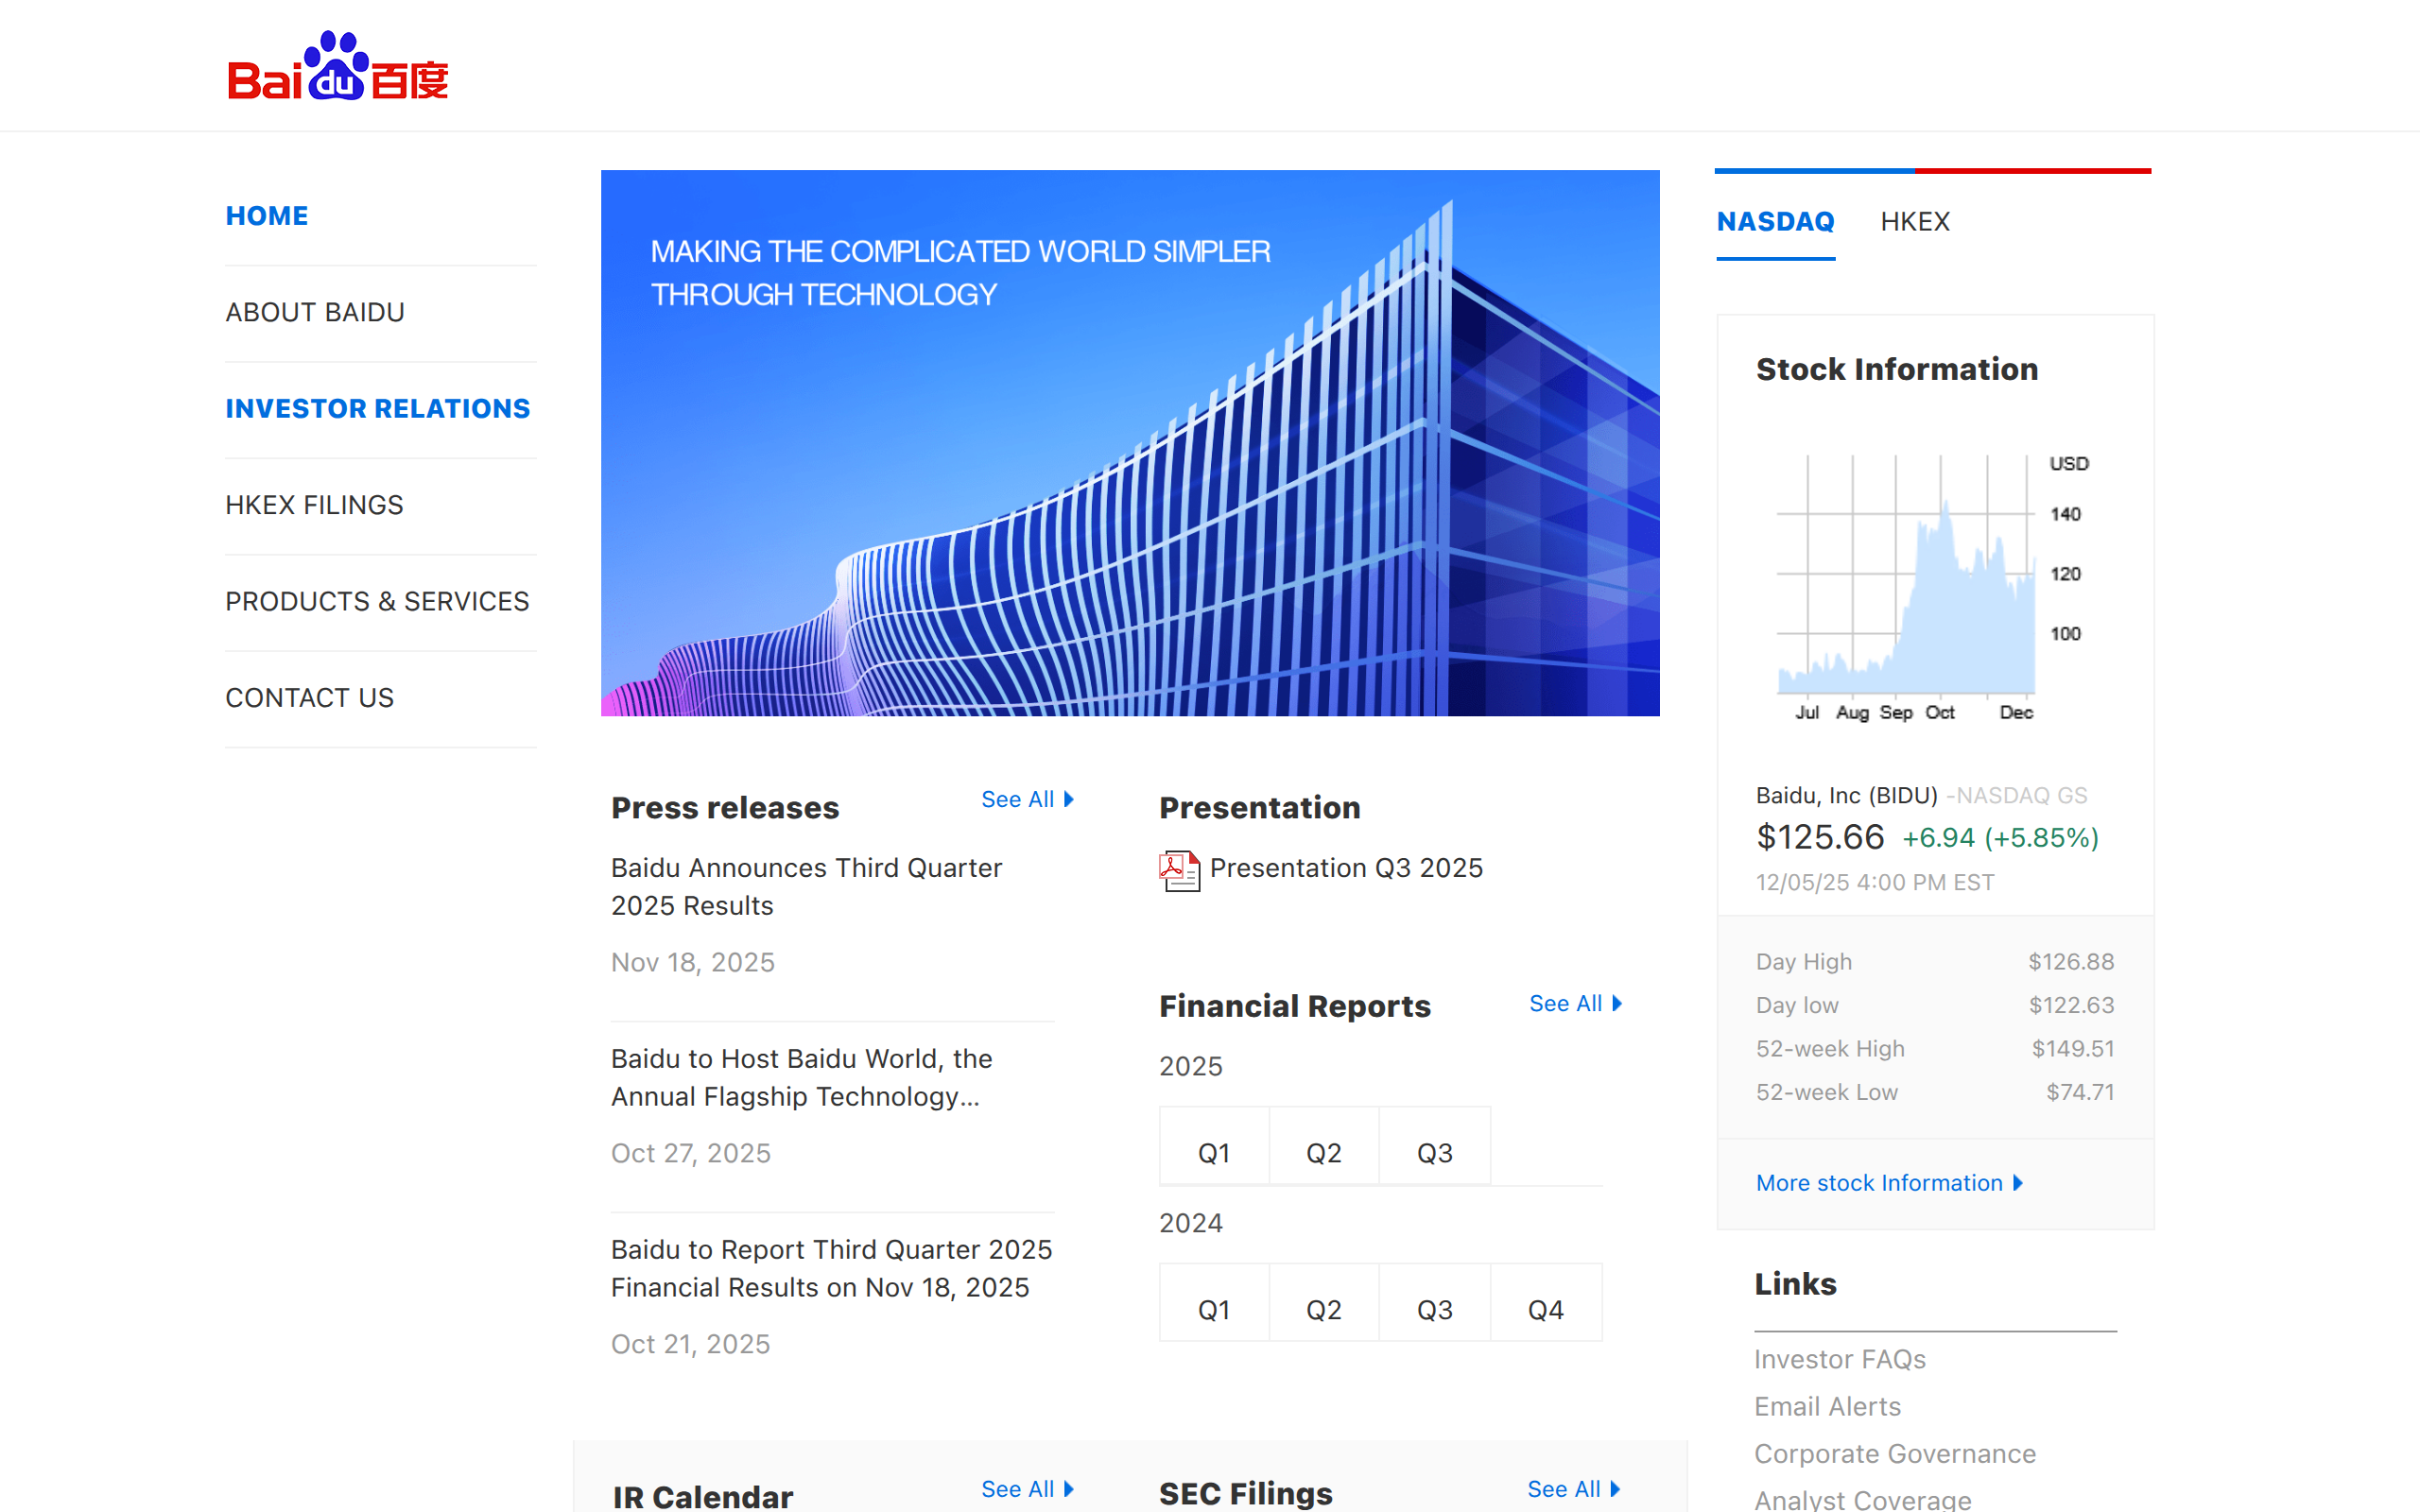Viewport: 2420px width, 1512px height.
Task: Click arrow next to Press releases See All
Action: [1069, 799]
